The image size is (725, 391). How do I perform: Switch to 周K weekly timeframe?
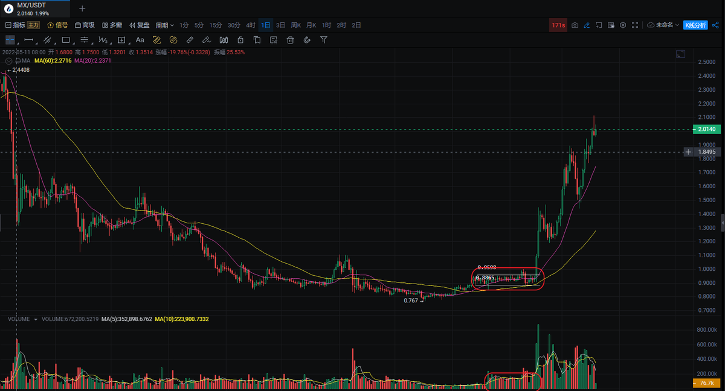(296, 25)
